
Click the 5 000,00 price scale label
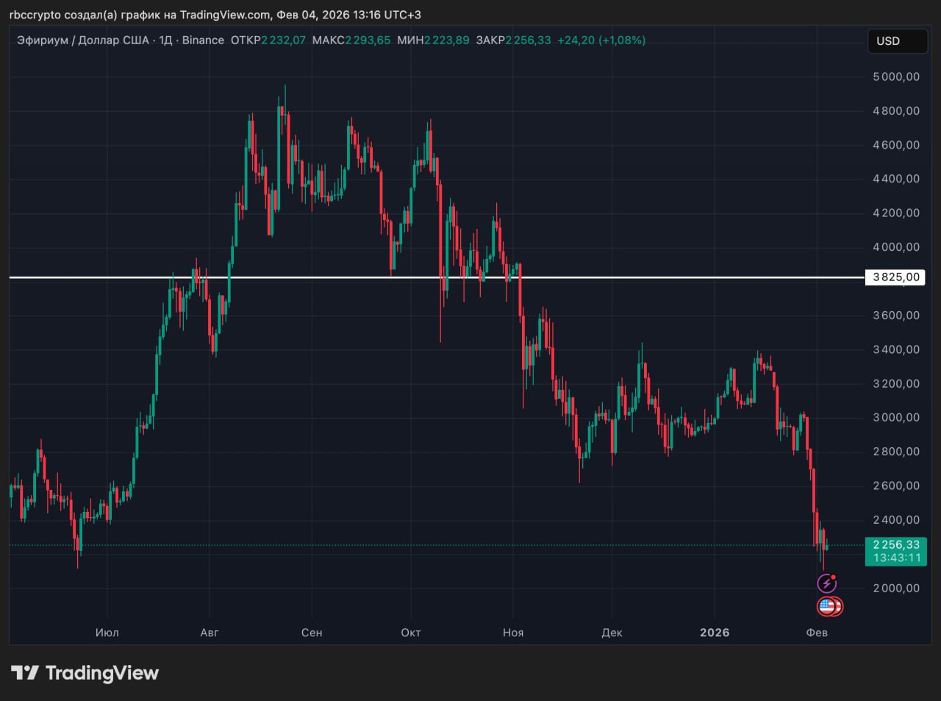(895, 77)
